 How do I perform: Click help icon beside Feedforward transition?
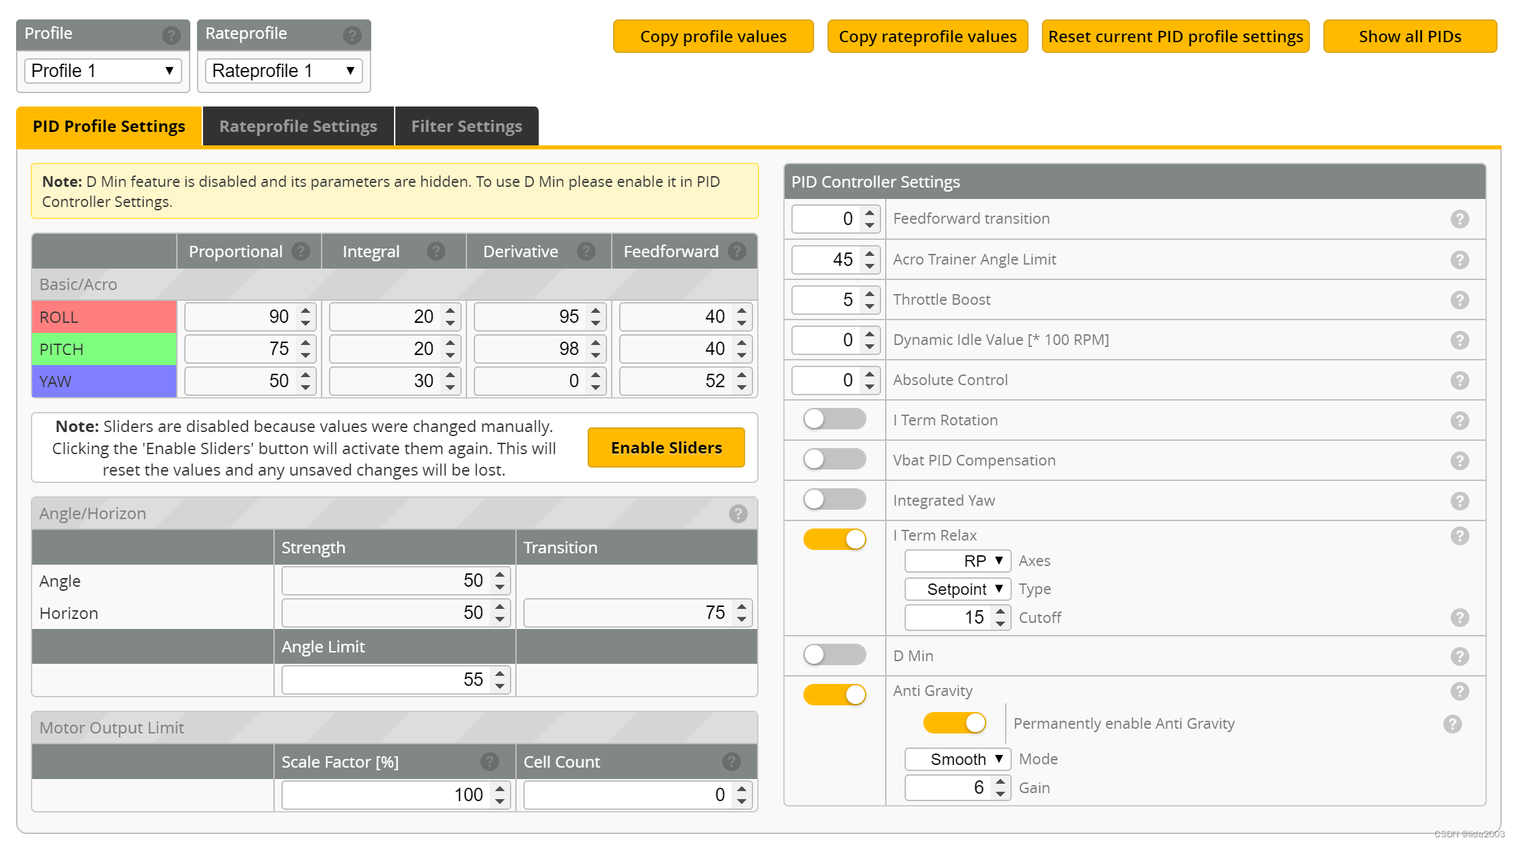1459,219
